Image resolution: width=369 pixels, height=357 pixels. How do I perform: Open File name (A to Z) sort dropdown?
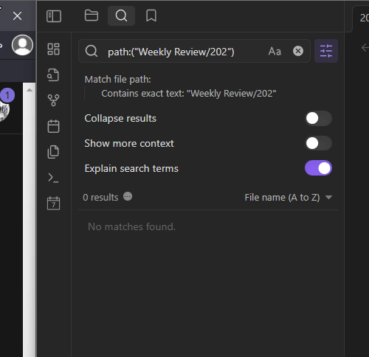289,198
